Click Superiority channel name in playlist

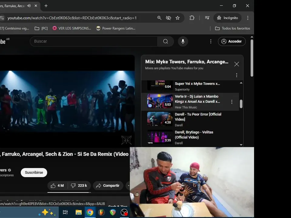pos(182,89)
